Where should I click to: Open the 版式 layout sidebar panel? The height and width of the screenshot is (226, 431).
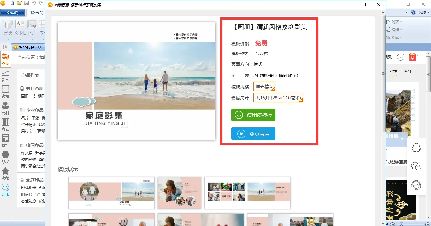point(5,125)
